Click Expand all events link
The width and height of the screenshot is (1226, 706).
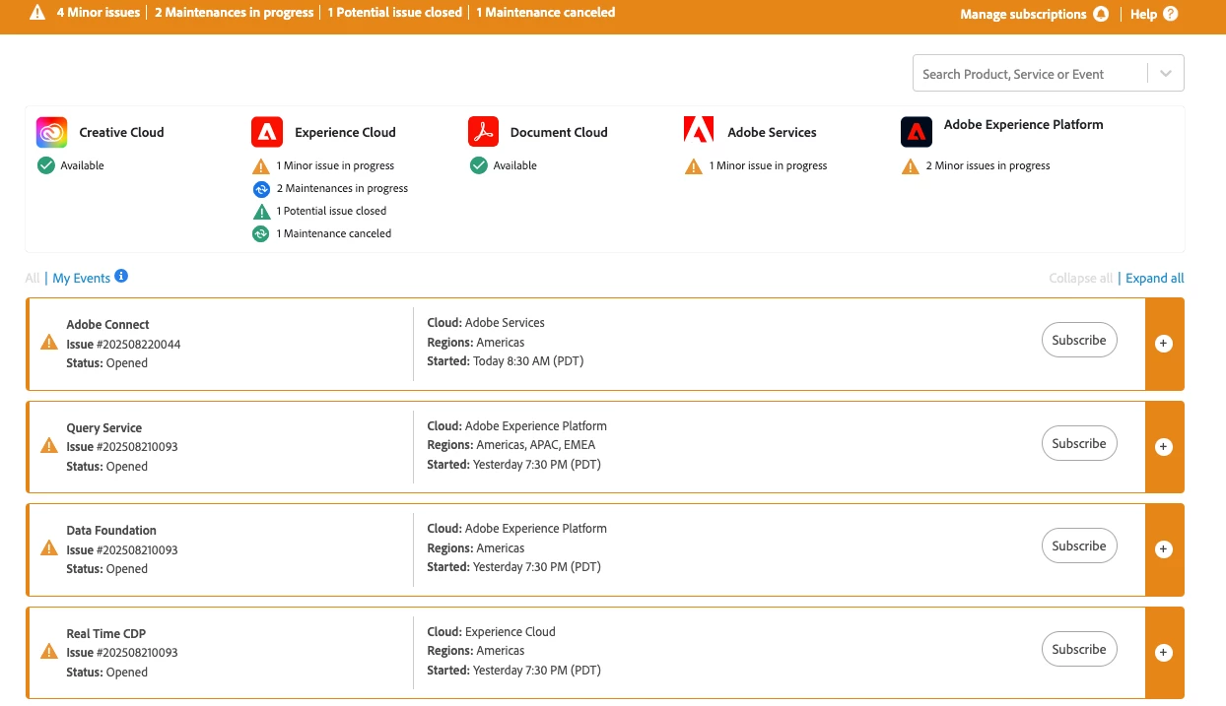click(x=1155, y=279)
